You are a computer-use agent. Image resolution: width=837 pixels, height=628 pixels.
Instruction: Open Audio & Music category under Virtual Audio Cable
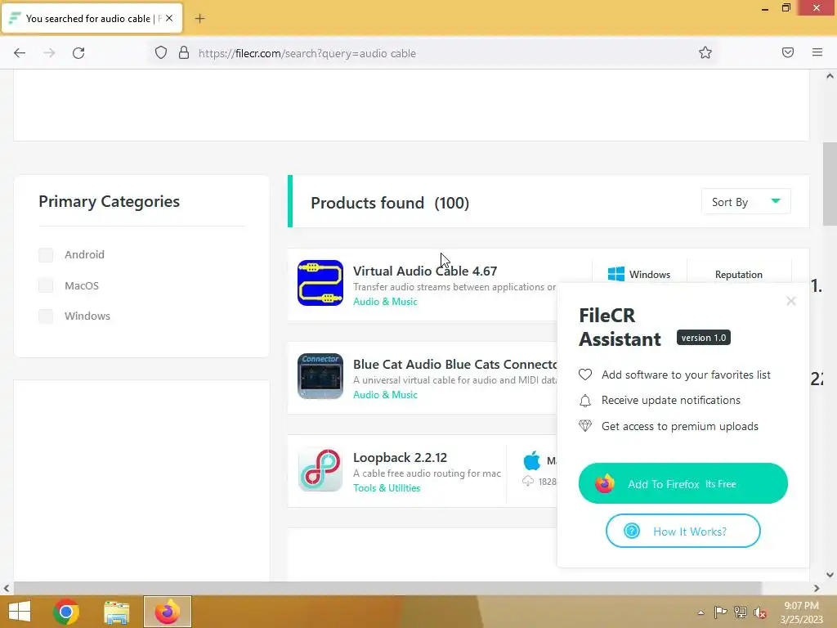385,302
